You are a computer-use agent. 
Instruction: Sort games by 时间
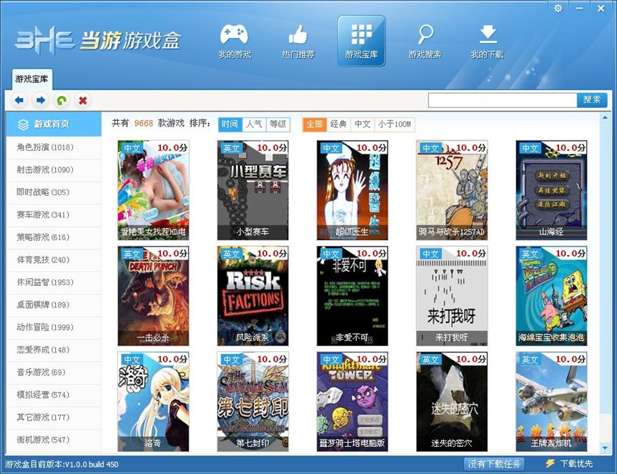point(230,124)
